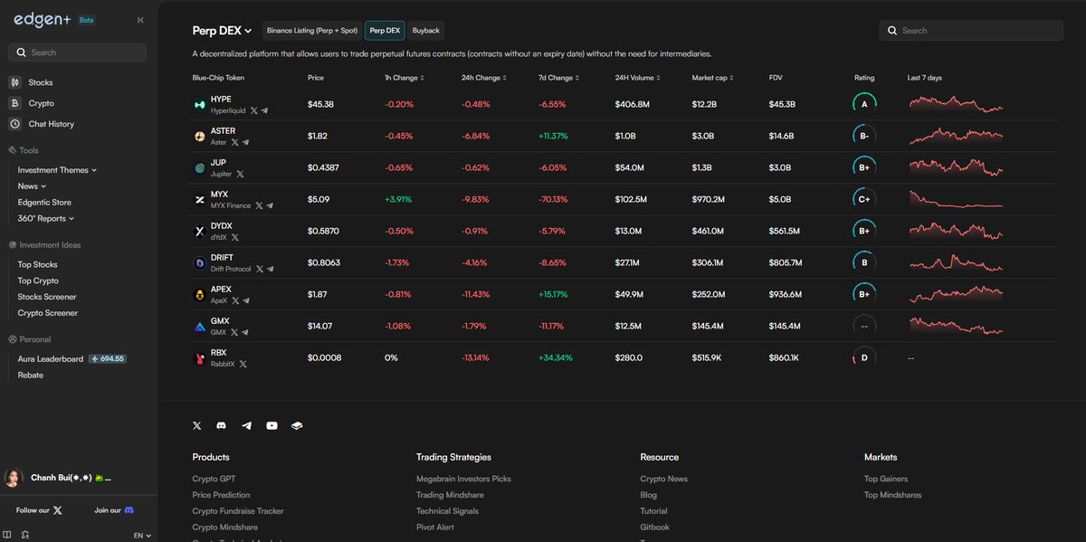
Task: Open Top Gainers footer link
Action: pos(886,479)
